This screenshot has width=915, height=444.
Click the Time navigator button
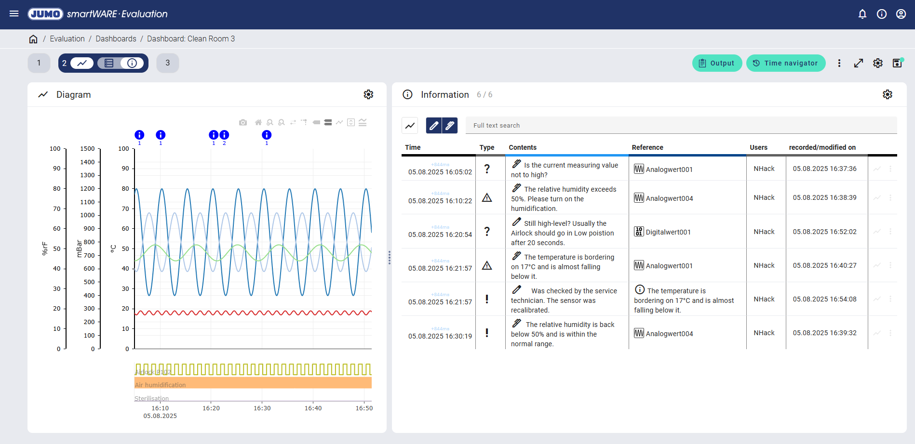(785, 63)
